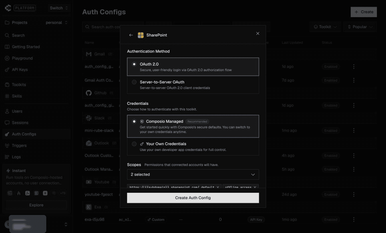386x233 pixels.
Task: Select the Server-to-Server OAuth radio button
Action: click(134, 82)
